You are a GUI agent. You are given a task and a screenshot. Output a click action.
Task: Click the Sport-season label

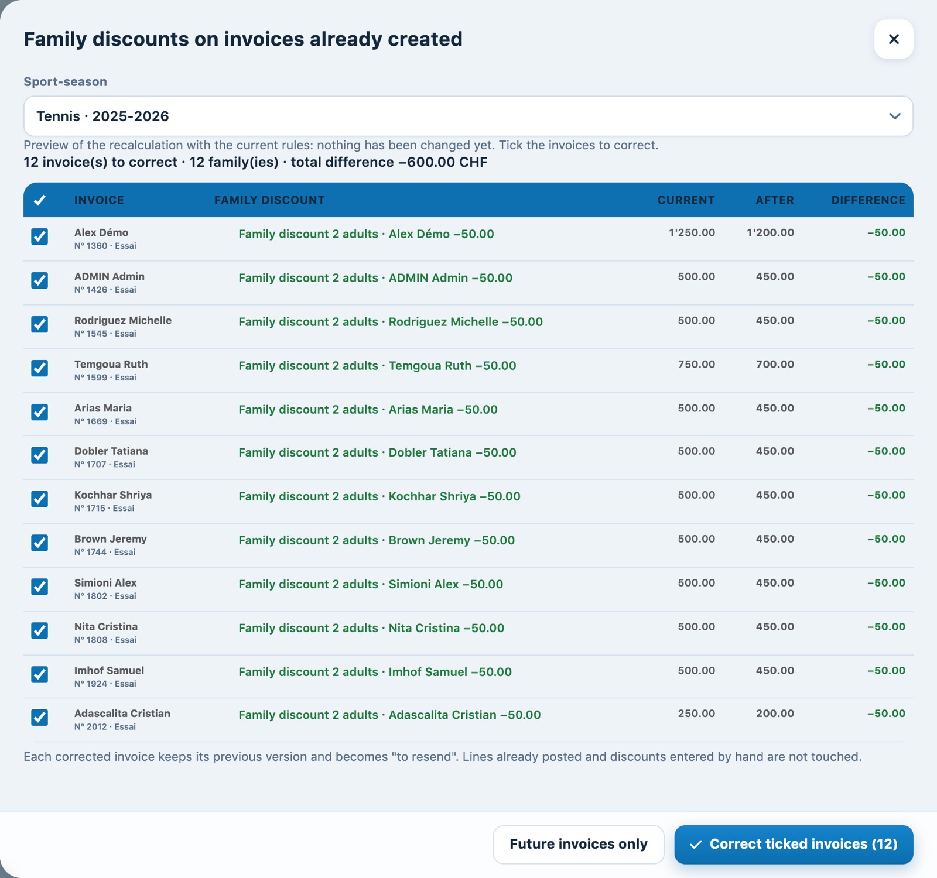pyautogui.click(x=65, y=81)
